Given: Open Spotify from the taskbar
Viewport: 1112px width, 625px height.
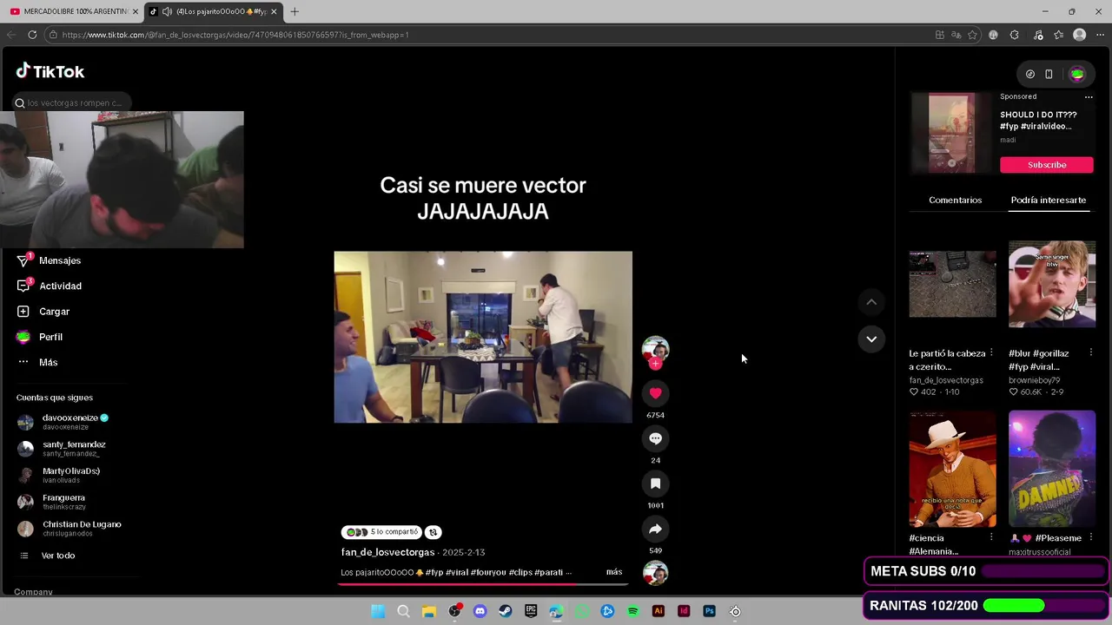Looking at the screenshot, I should tap(632, 611).
